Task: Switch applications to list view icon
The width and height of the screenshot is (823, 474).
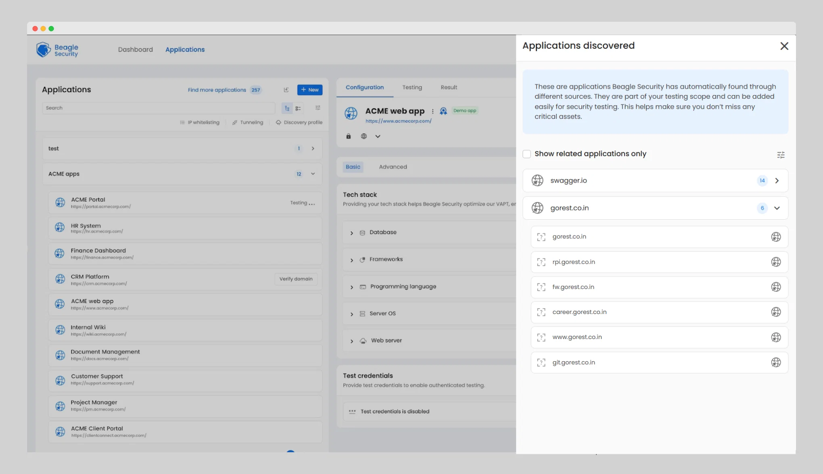Action: pos(298,108)
